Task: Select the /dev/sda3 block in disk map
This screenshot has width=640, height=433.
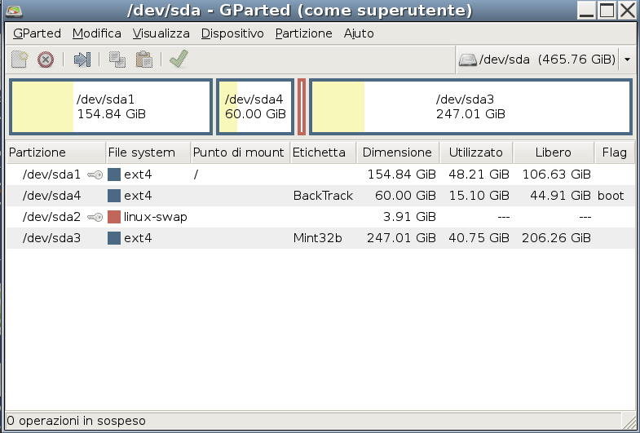Action: point(470,107)
